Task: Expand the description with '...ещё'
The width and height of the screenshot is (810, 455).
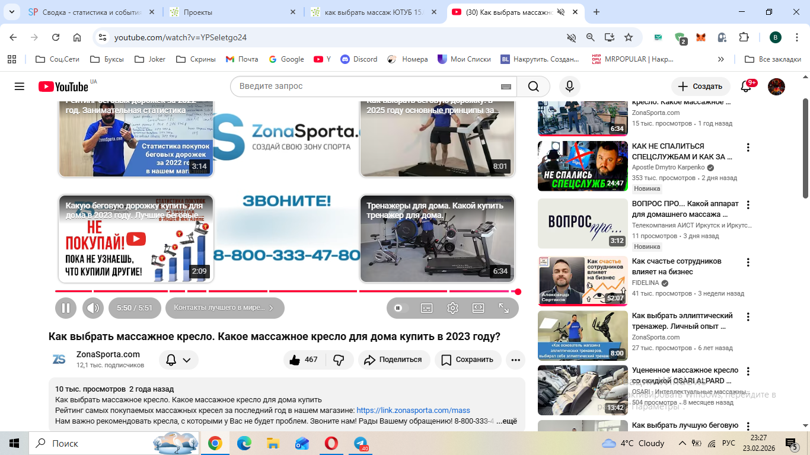Action: pos(506,421)
